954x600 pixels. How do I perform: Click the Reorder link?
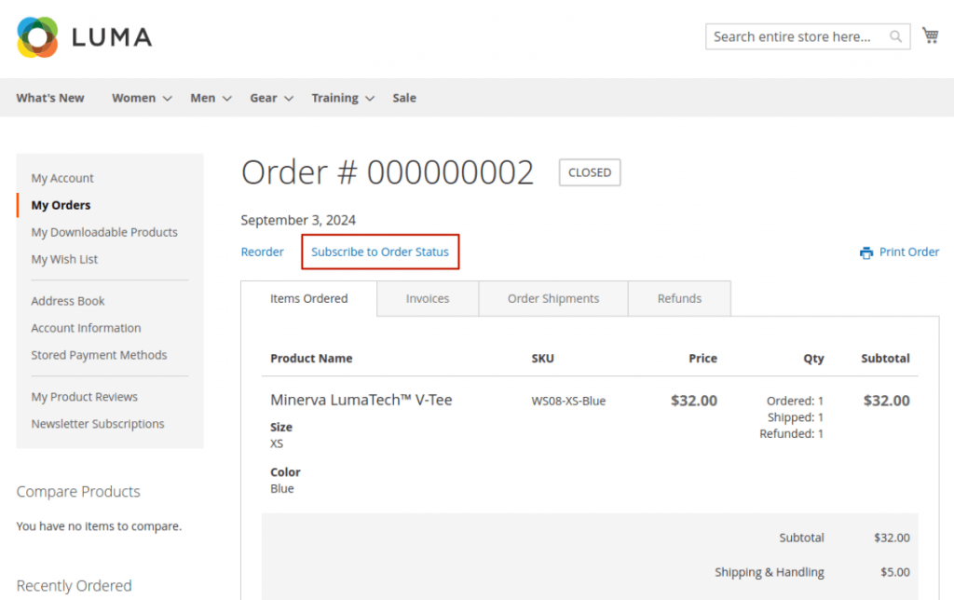[x=262, y=252]
